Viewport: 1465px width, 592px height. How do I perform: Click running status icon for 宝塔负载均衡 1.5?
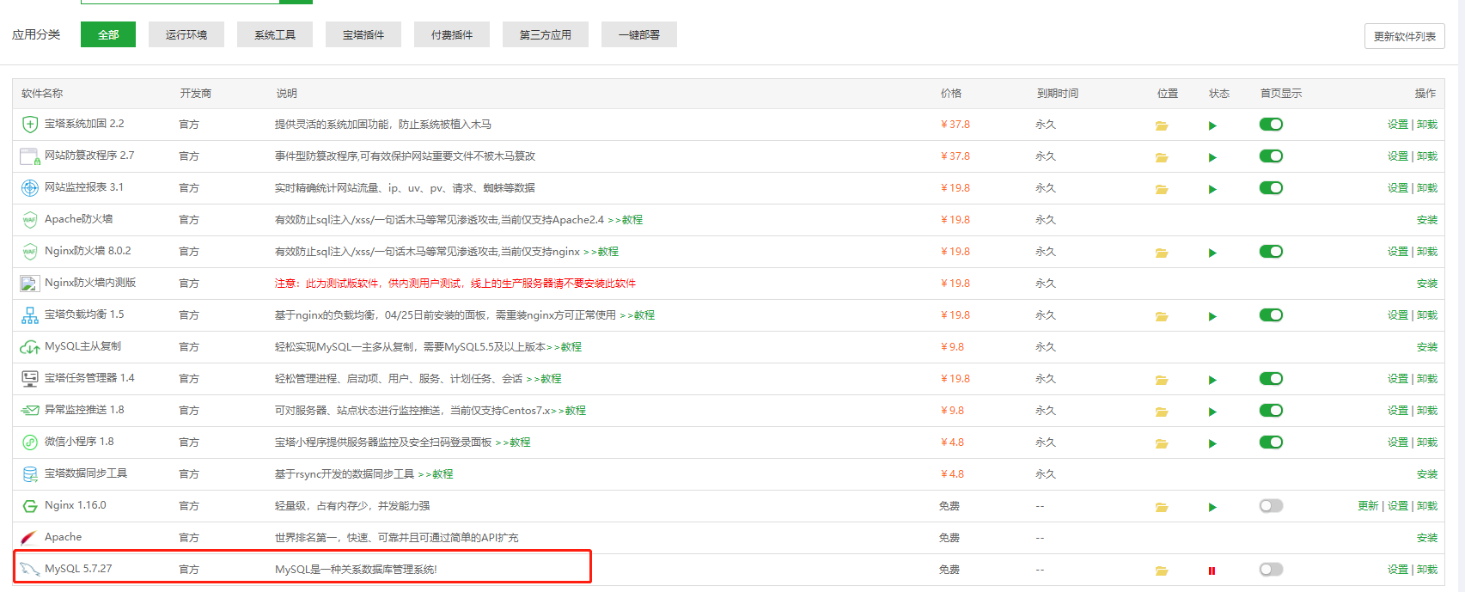click(1212, 316)
